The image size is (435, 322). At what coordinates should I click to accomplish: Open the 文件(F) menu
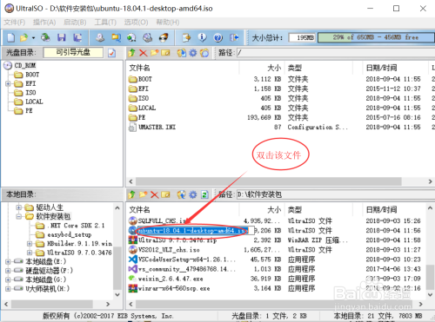coord(14,23)
